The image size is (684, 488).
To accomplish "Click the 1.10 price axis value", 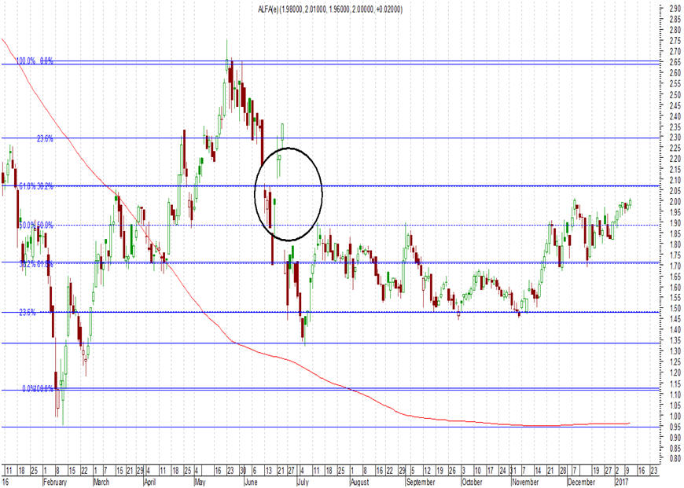I will (x=675, y=394).
